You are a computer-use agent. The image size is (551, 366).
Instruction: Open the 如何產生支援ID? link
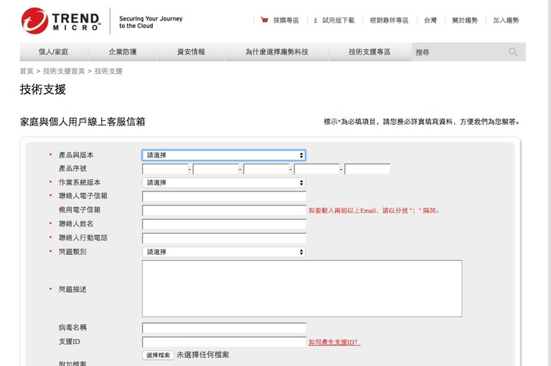click(x=334, y=342)
